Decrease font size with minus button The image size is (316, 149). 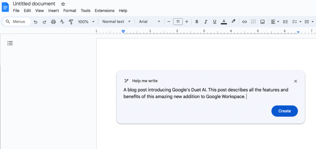click(x=169, y=22)
